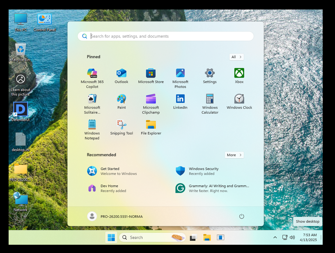
Task: Select Network desktop icon
Action: coord(21,202)
